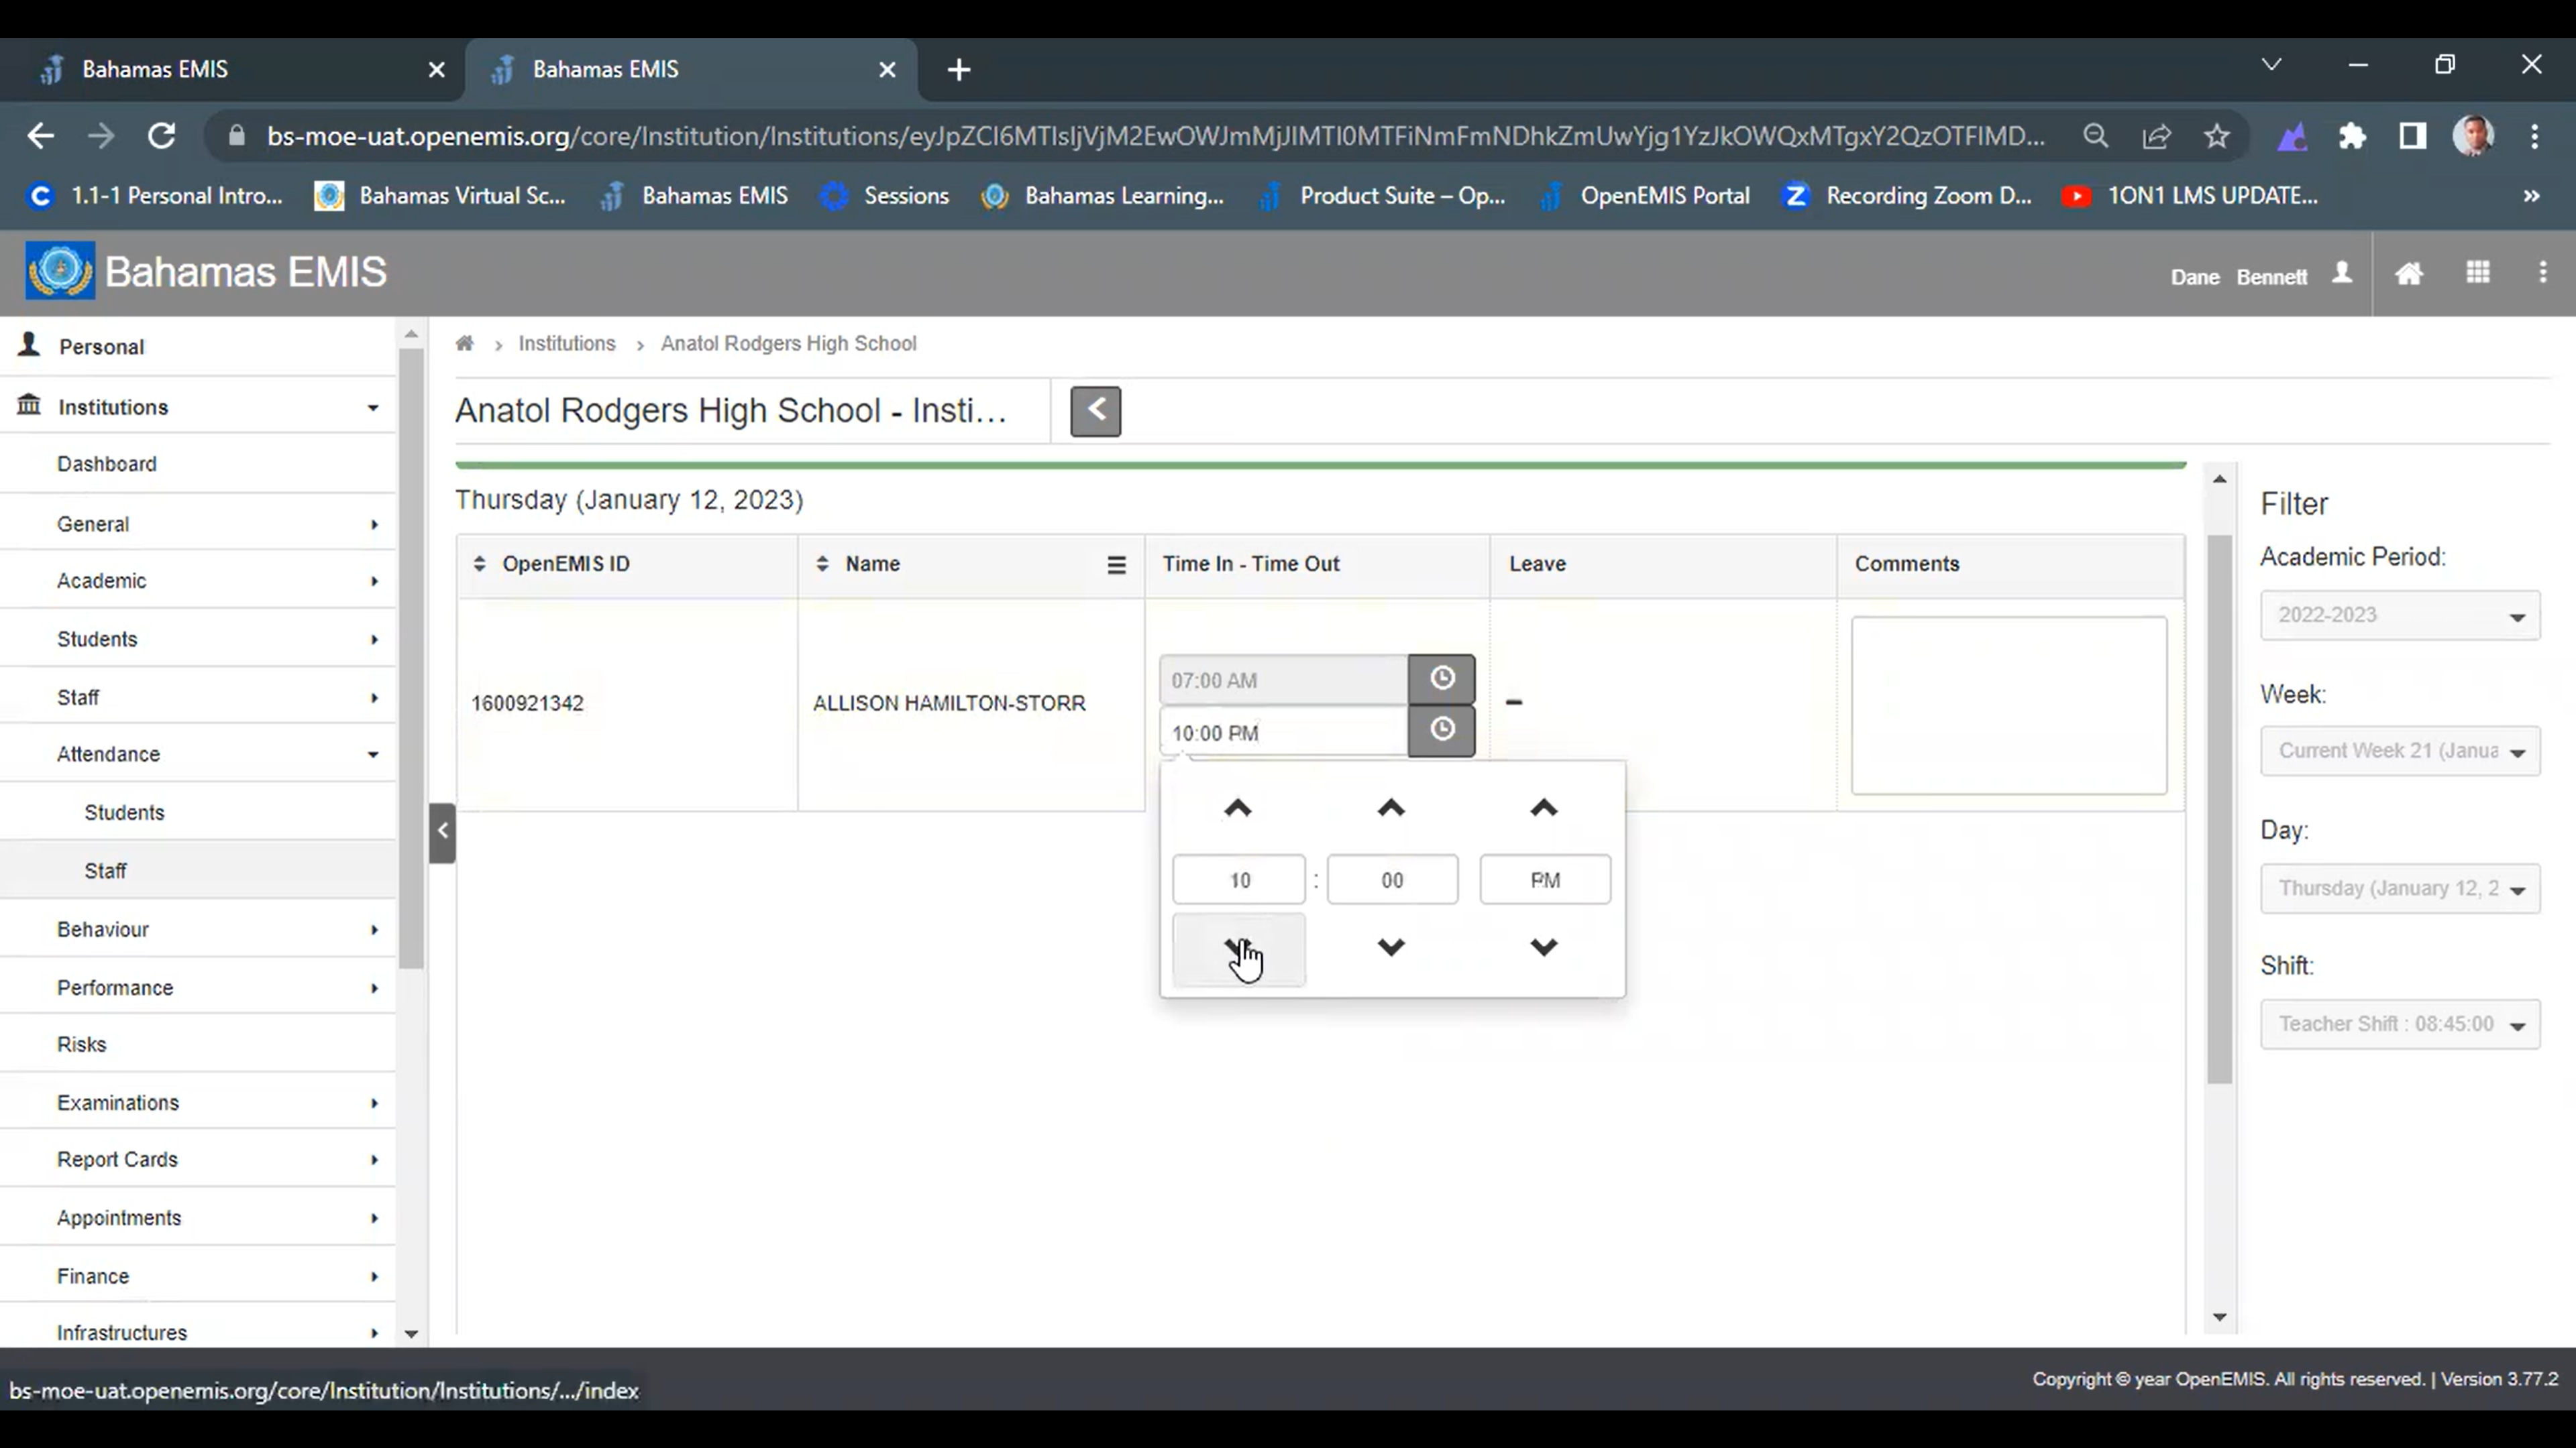Expand the Students sidebar menu
Screen dimensions: 2576x1448
pyautogui.click(x=198, y=639)
